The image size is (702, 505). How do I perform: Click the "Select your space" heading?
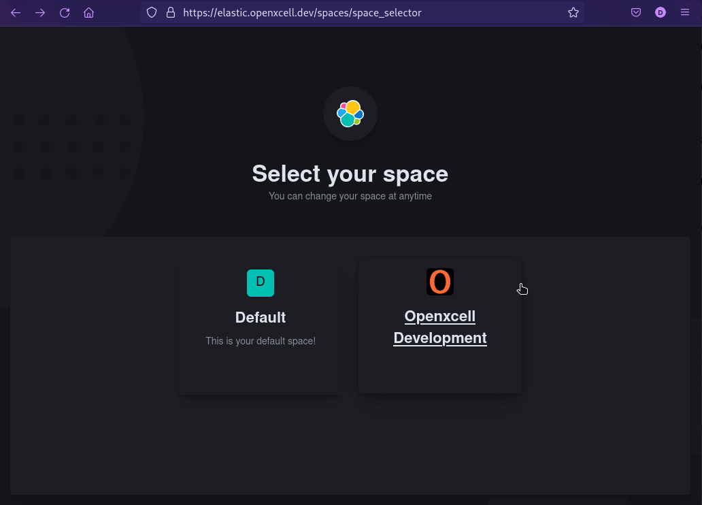click(350, 174)
